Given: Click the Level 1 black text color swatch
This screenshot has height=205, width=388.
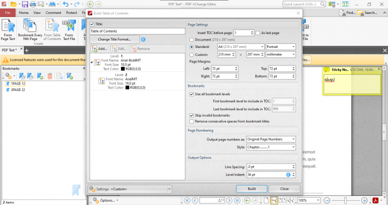Looking at the screenshot, I should coord(123,69).
